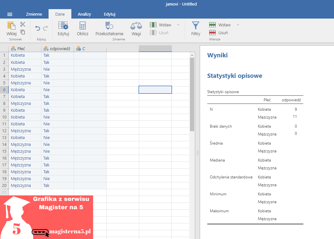Open the Filtry funnel tool
Viewport: 334px width, 239px height.
point(196,28)
